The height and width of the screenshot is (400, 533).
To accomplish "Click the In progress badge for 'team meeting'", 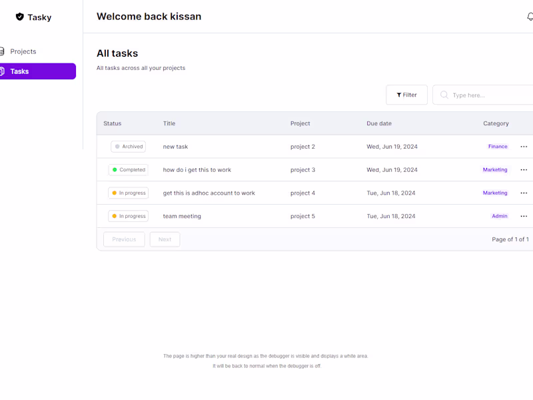I will [128, 216].
